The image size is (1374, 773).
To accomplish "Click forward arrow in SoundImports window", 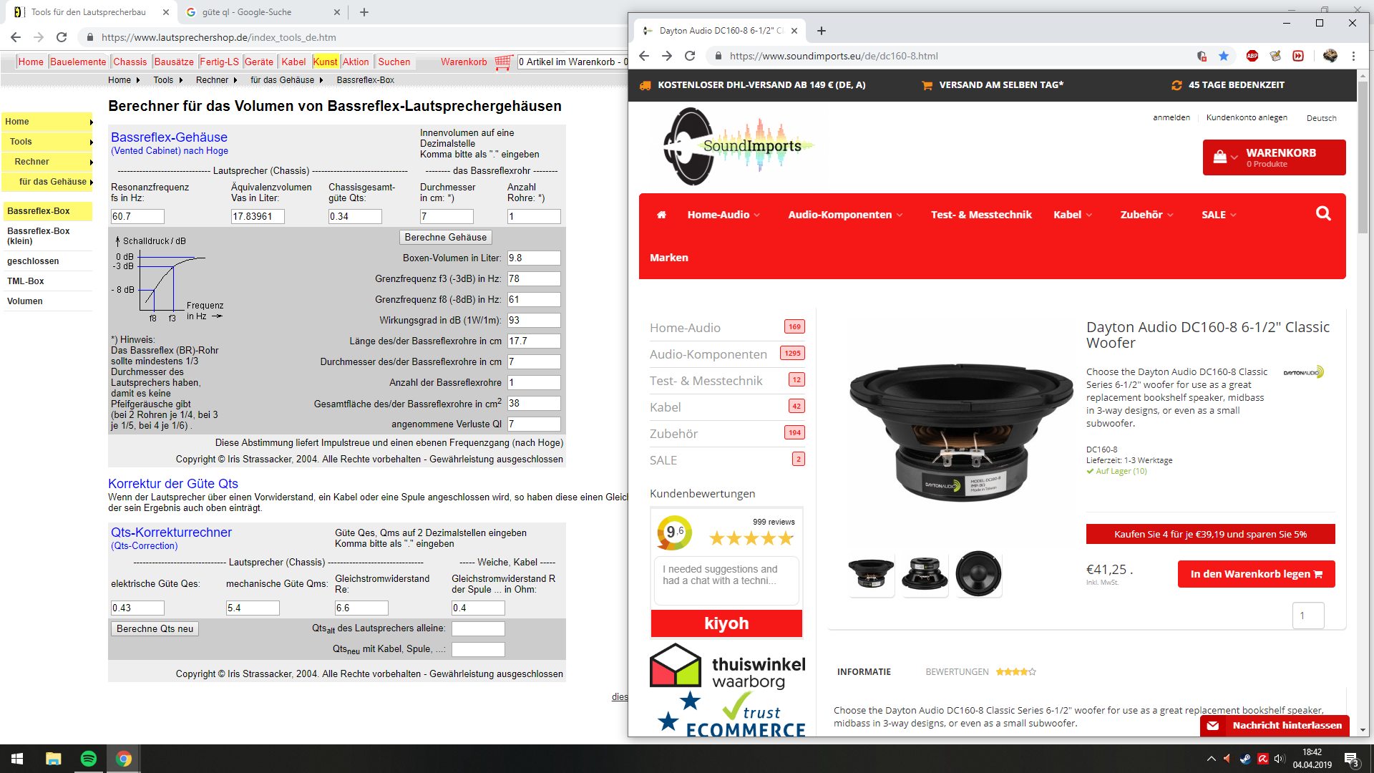I will 667,56.
